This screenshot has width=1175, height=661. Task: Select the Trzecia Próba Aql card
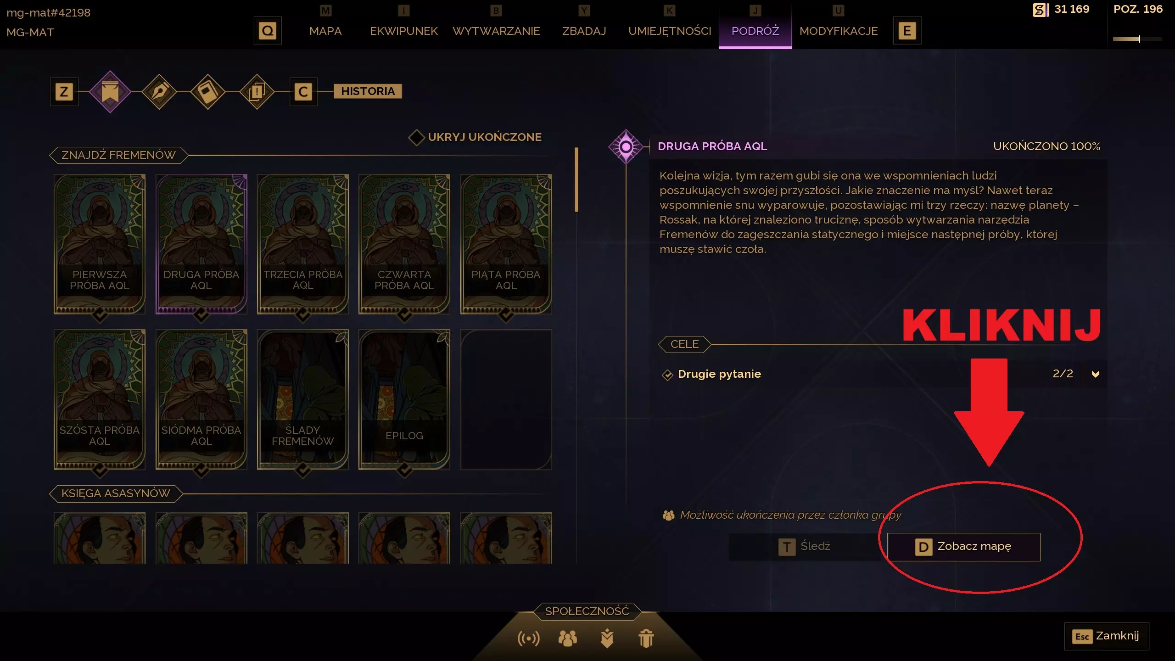303,244
